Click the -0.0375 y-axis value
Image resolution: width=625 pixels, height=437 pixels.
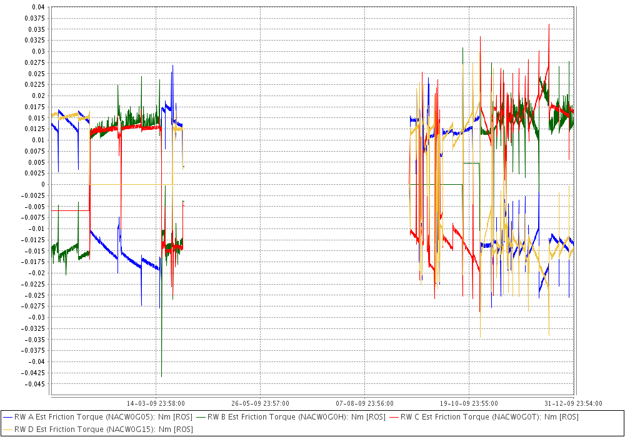coord(33,351)
